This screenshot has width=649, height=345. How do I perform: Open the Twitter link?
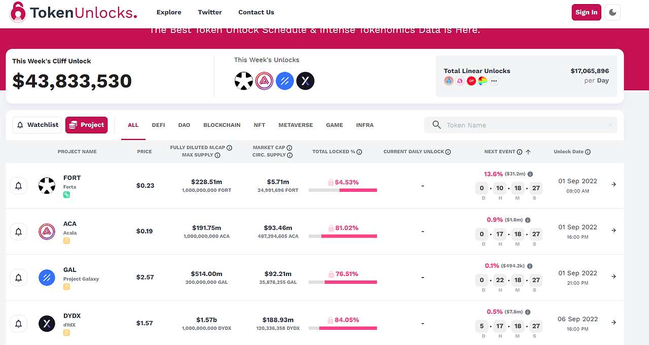point(210,12)
